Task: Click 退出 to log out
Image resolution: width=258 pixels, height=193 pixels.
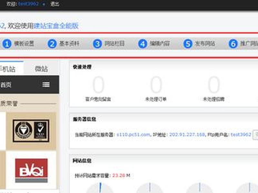Action: pos(55,4)
